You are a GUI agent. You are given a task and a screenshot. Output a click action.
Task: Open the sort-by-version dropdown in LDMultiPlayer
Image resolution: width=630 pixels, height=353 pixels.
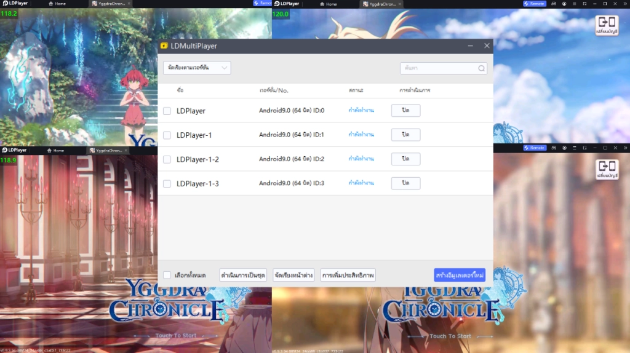pos(197,68)
